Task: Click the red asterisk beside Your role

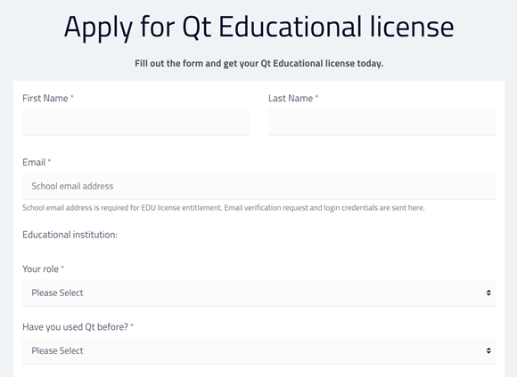Action: (x=62, y=268)
